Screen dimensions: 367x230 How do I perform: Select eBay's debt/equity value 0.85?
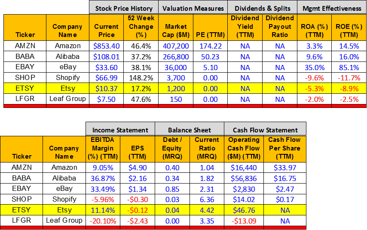tap(172, 189)
